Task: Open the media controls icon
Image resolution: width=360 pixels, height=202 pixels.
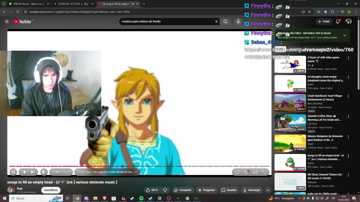Action: click(342, 12)
